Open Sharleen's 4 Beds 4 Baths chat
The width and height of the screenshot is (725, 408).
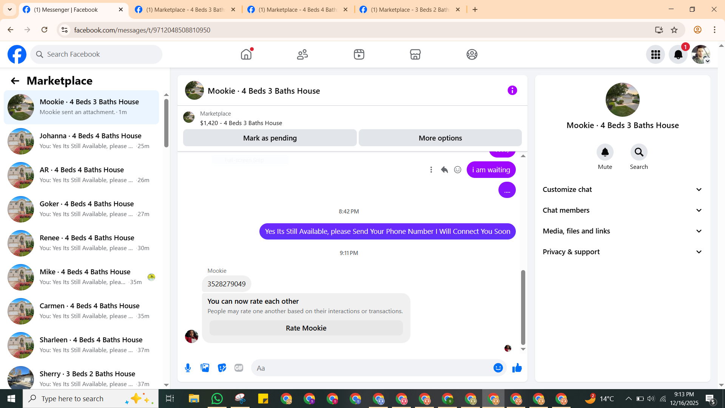coord(81,345)
